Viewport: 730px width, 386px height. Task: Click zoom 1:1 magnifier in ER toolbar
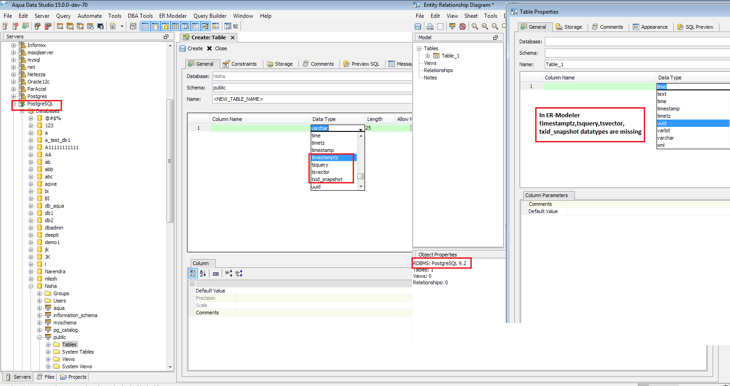474,26
